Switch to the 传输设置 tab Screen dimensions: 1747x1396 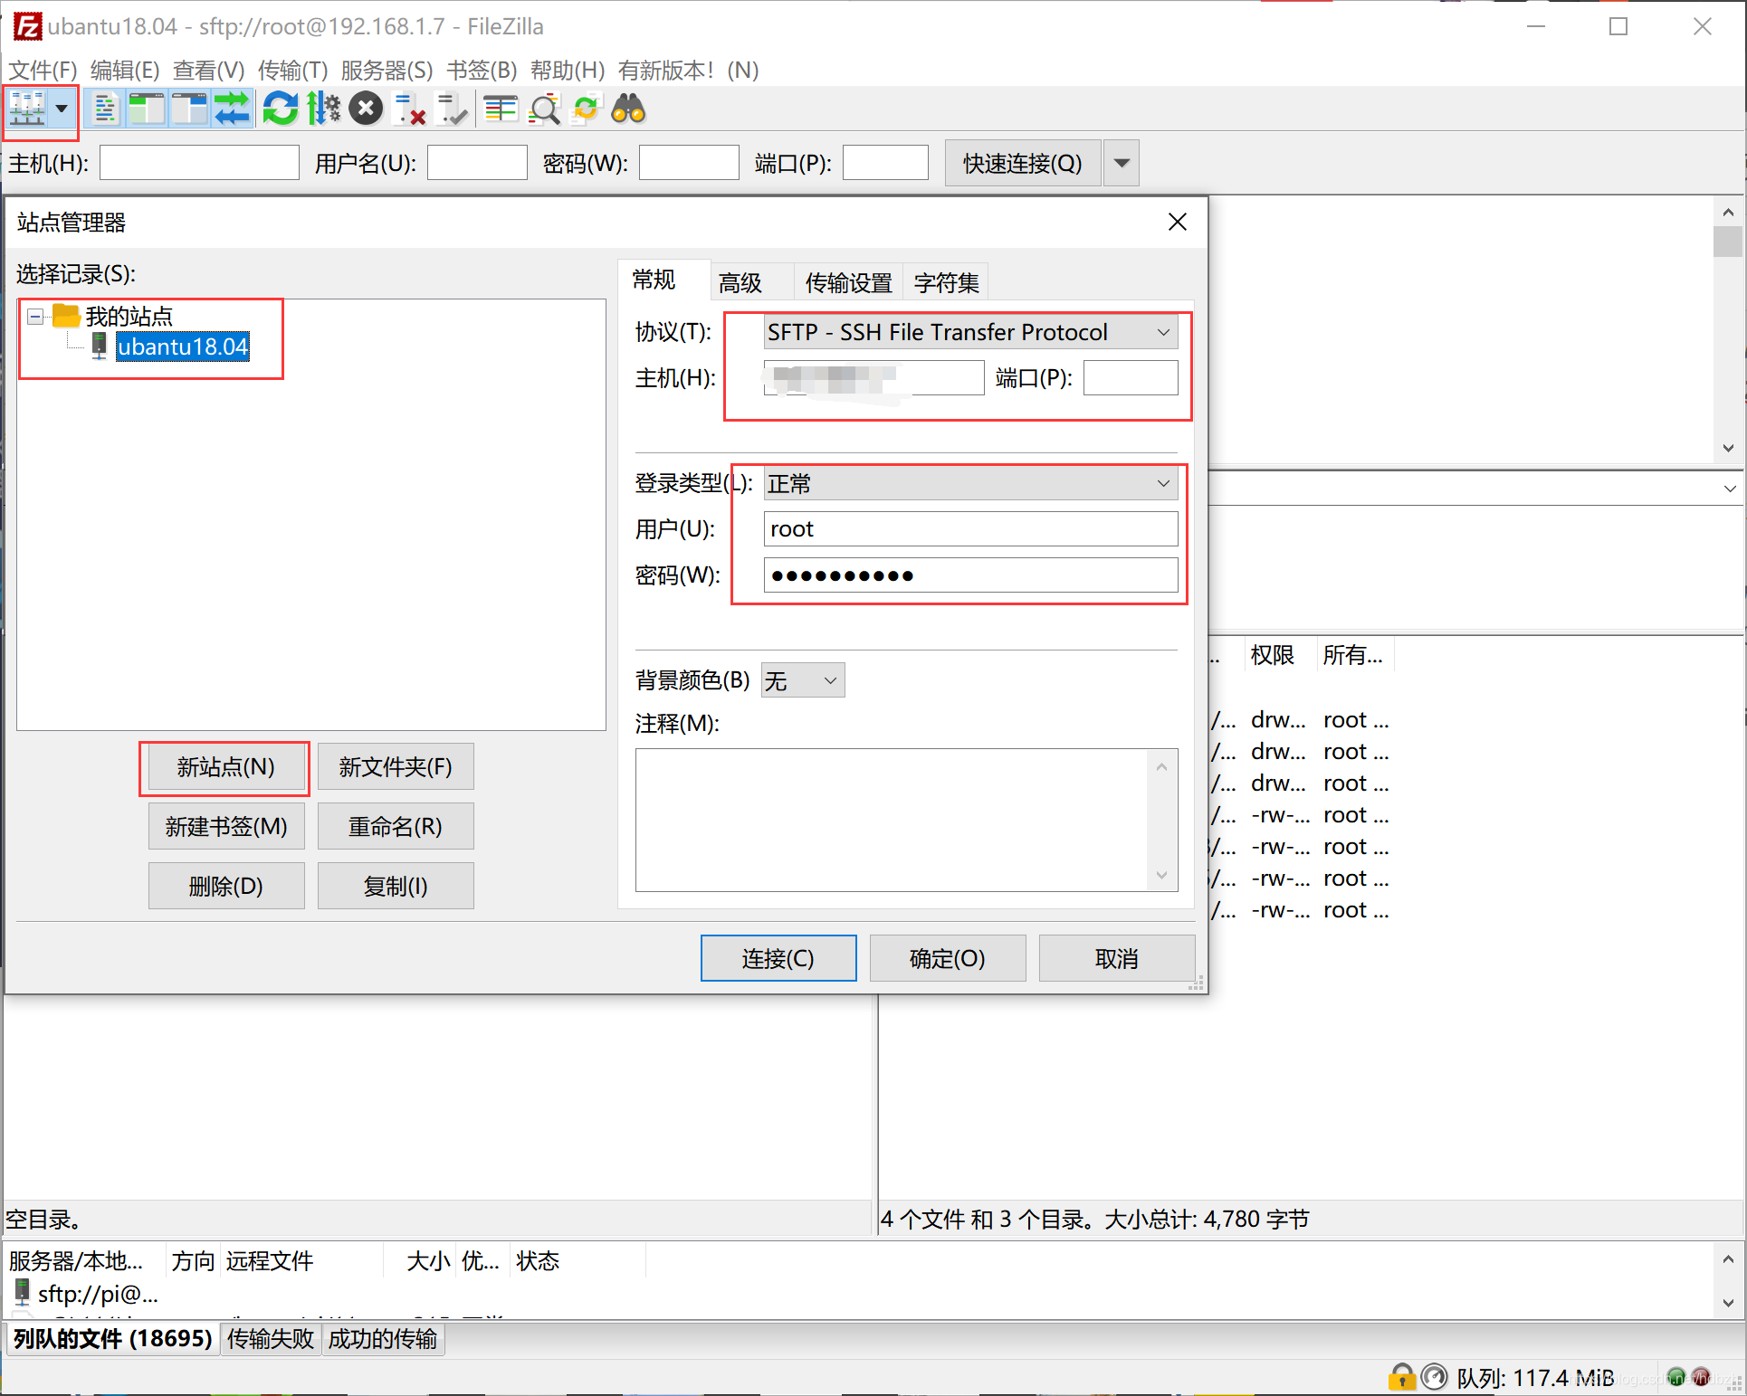point(848,283)
